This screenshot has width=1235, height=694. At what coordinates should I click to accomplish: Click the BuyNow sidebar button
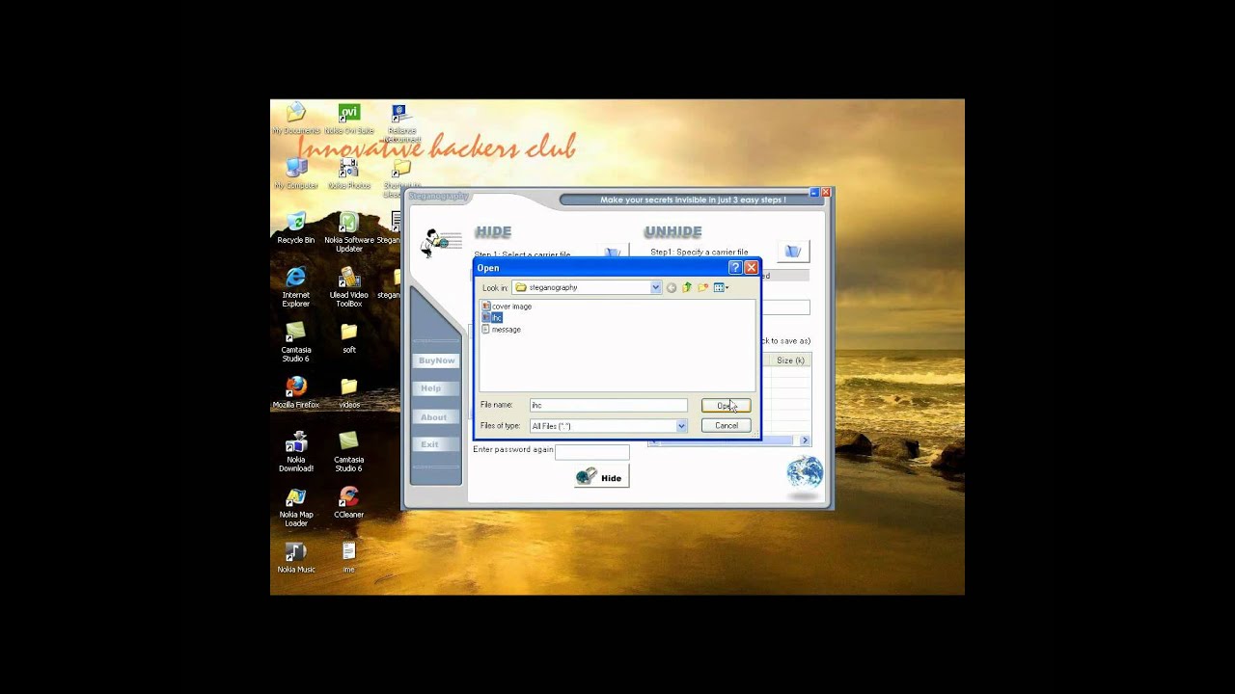(x=436, y=360)
